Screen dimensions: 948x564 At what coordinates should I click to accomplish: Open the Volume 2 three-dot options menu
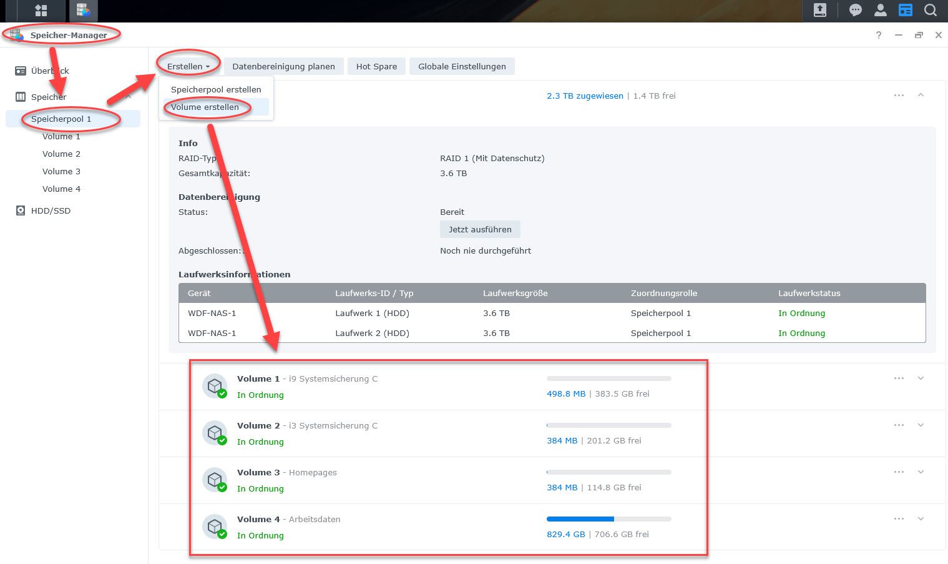(x=899, y=425)
